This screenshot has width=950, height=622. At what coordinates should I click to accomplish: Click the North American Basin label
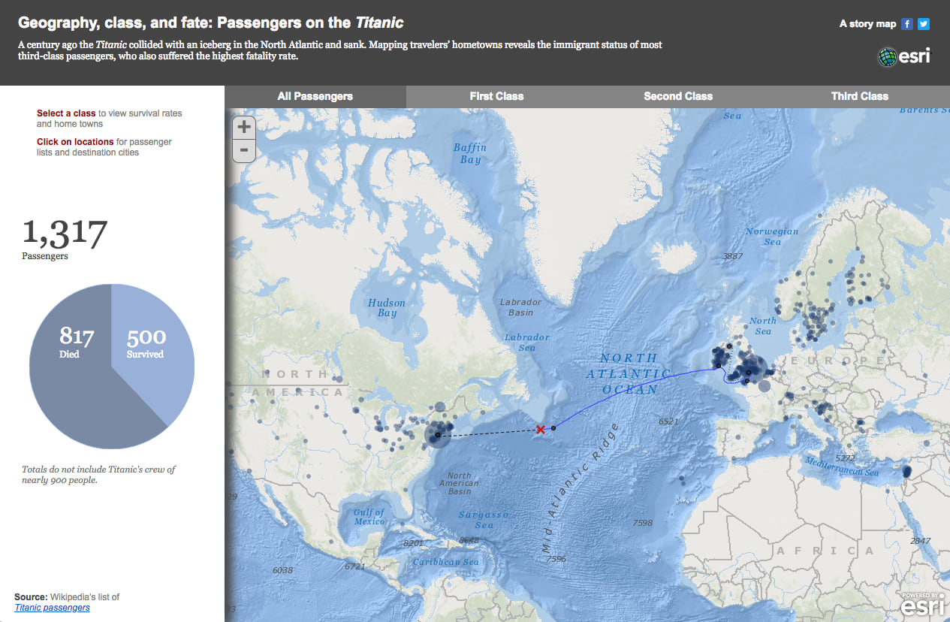tap(459, 483)
